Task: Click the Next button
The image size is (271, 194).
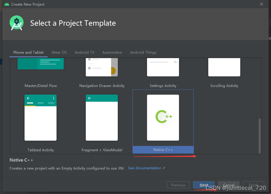Action: 204,185
